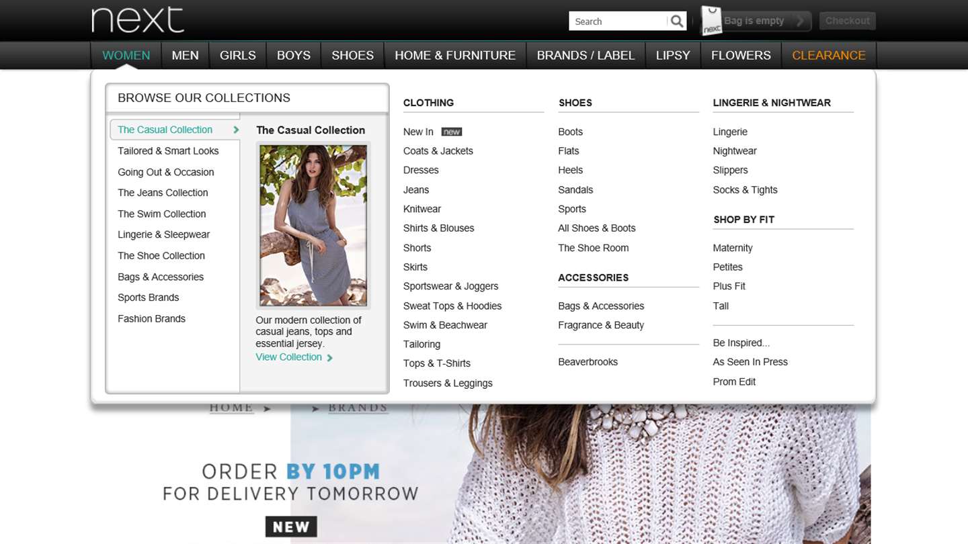This screenshot has height=544, width=968.
Task: Open Fragrance & Beauty link
Action: [601, 325]
